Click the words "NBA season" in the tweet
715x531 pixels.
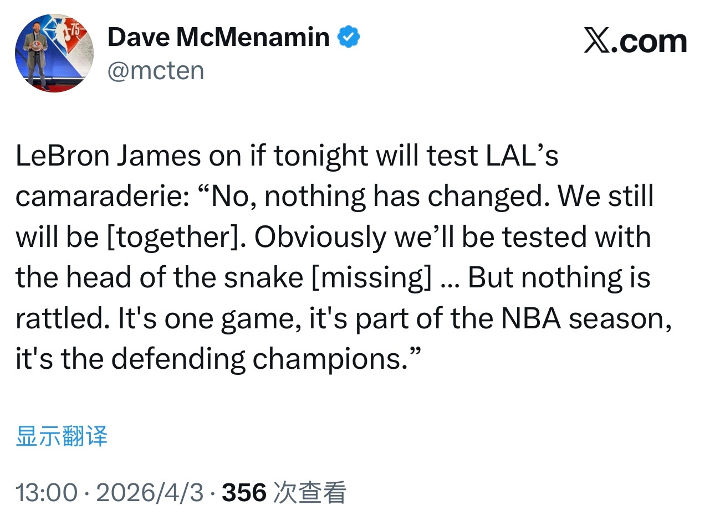(x=586, y=318)
